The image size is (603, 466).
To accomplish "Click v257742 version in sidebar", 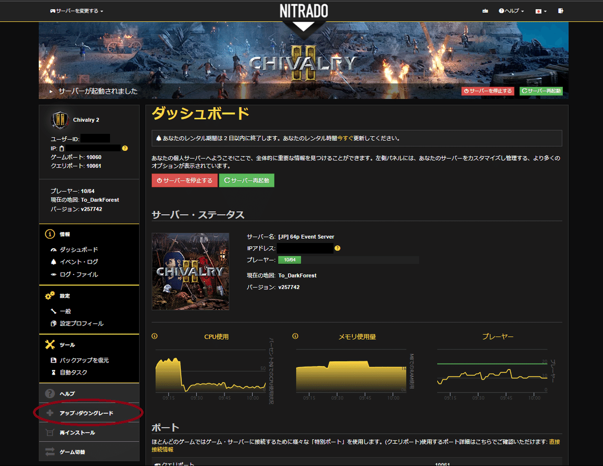I will (91, 209).
